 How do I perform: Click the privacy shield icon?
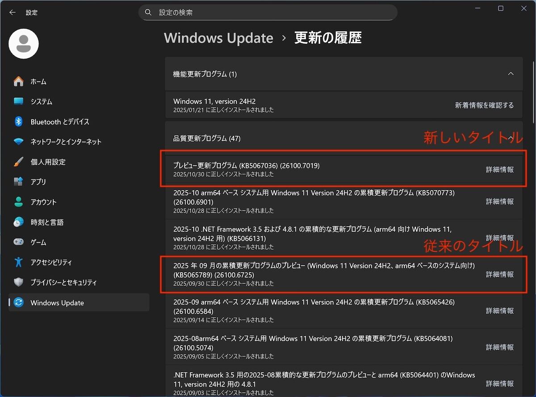[18, 282]
